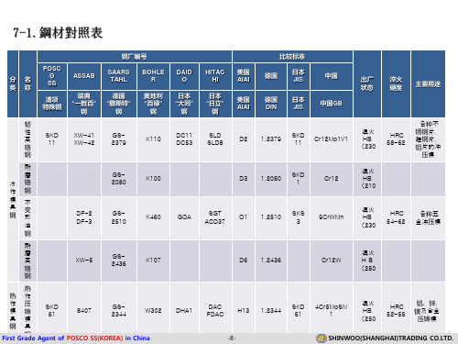Select the W302 cell
This screenshot has height=344, width=458.
coord(153,310)
